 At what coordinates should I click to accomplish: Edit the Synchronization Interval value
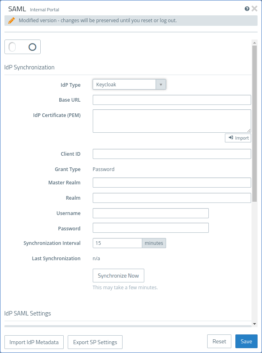click(x=117, y=243)
